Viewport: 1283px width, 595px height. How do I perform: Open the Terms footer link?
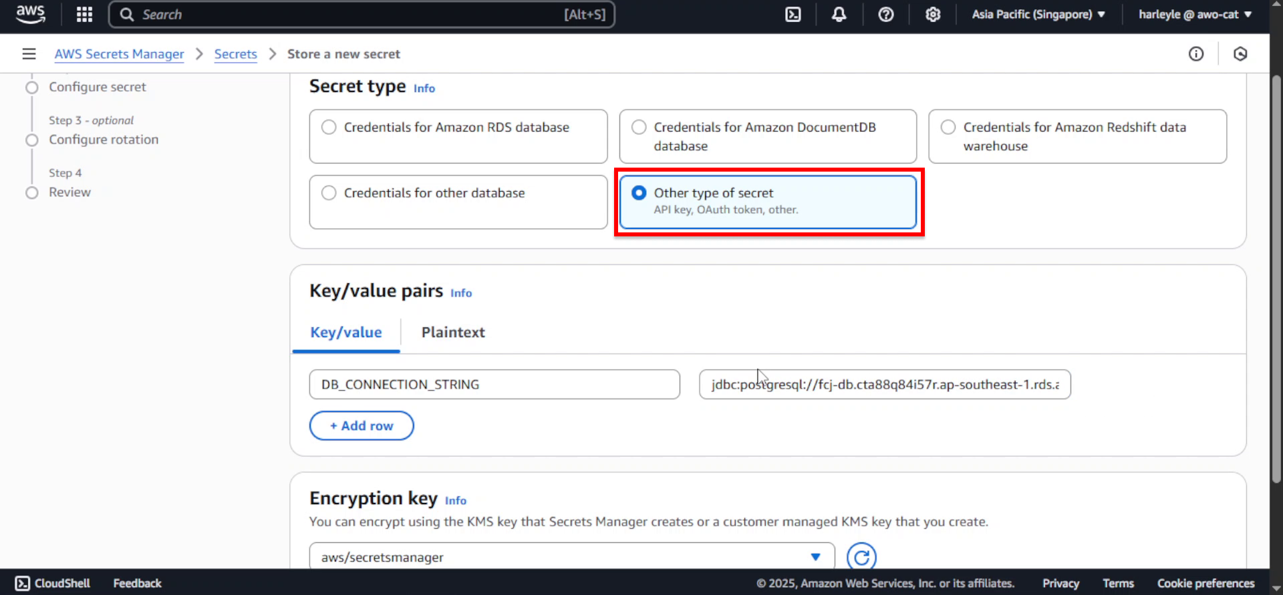(x=1118, y=583)
